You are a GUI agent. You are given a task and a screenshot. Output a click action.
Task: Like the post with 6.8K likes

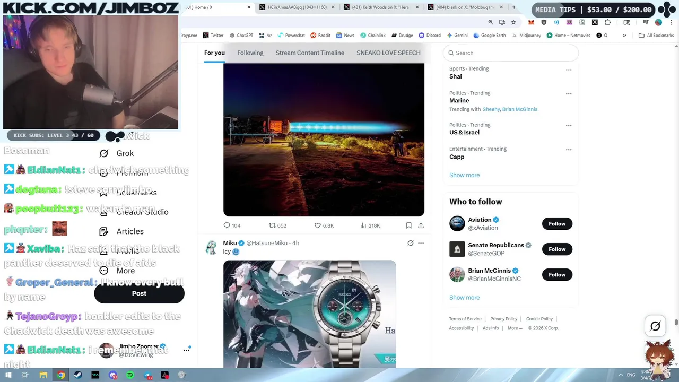tap(324, 225)
